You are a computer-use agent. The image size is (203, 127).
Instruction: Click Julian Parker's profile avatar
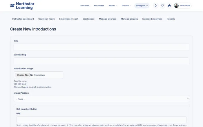176,6
